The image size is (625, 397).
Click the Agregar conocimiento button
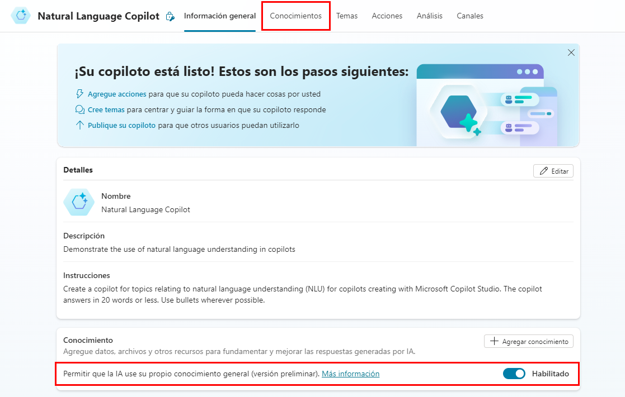[x=528, y=341]
